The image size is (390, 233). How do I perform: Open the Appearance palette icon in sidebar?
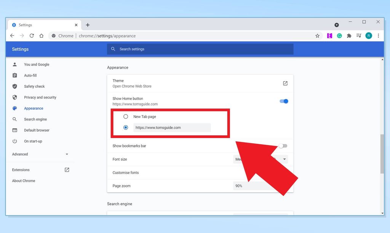14,108
